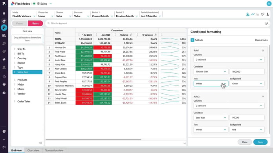Image resolution: width=273 pixels, height=153 pixels.
Task: Open Jun 2025 column options menu icon
Action: tap(97, 35)
